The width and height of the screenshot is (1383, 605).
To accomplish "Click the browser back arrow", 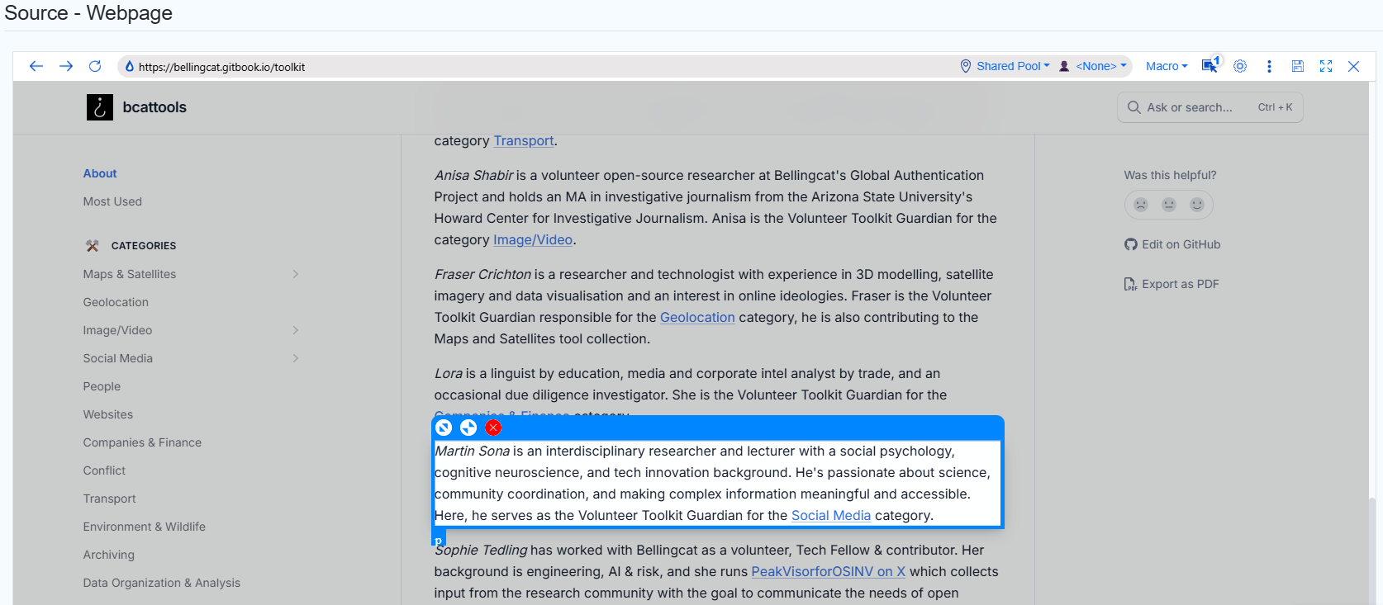I will pos(36,66).
